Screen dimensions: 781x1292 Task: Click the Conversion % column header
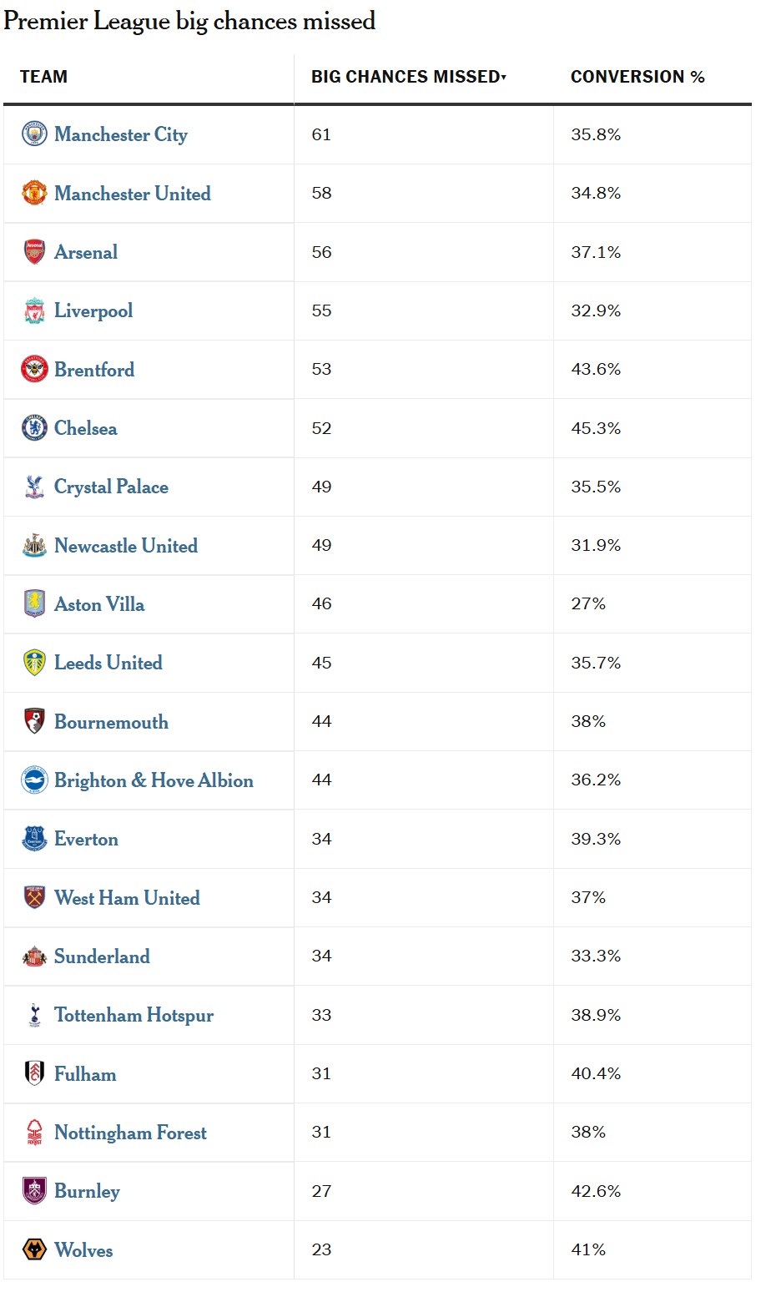pos(637,77)
